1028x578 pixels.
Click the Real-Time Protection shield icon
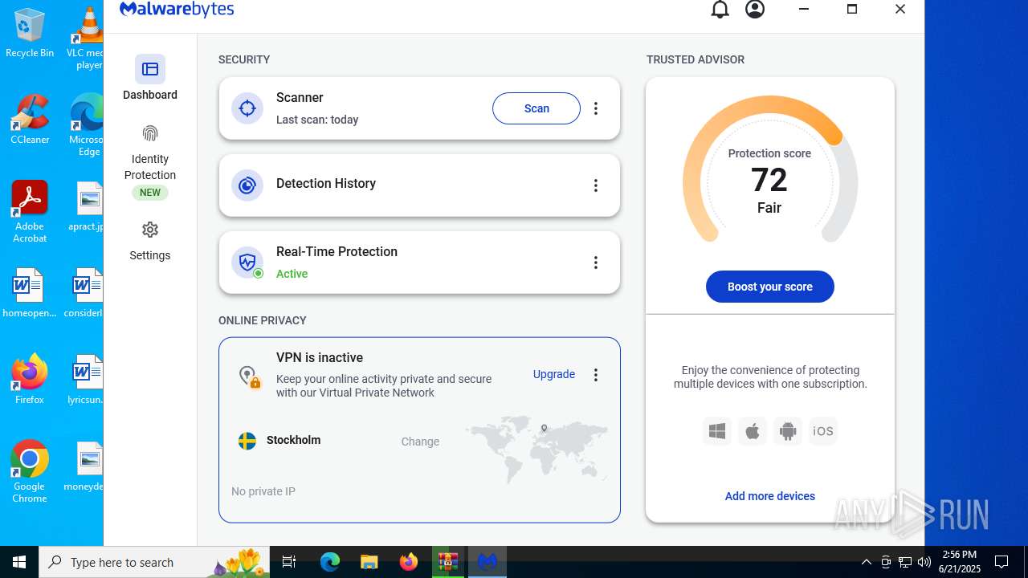(247, 263)
